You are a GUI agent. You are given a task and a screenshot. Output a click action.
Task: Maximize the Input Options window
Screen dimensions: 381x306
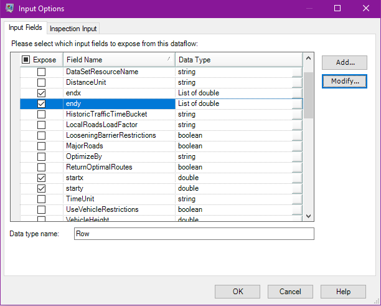(337, 8)
